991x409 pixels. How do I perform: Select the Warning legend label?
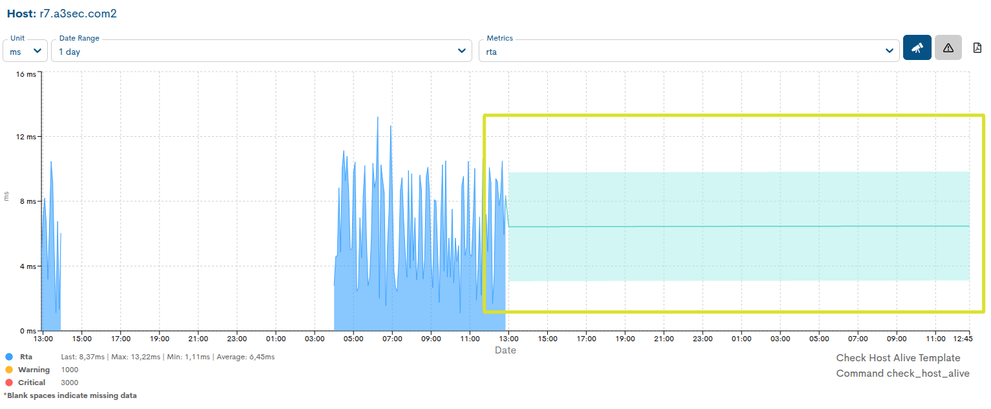pos(34,370)
